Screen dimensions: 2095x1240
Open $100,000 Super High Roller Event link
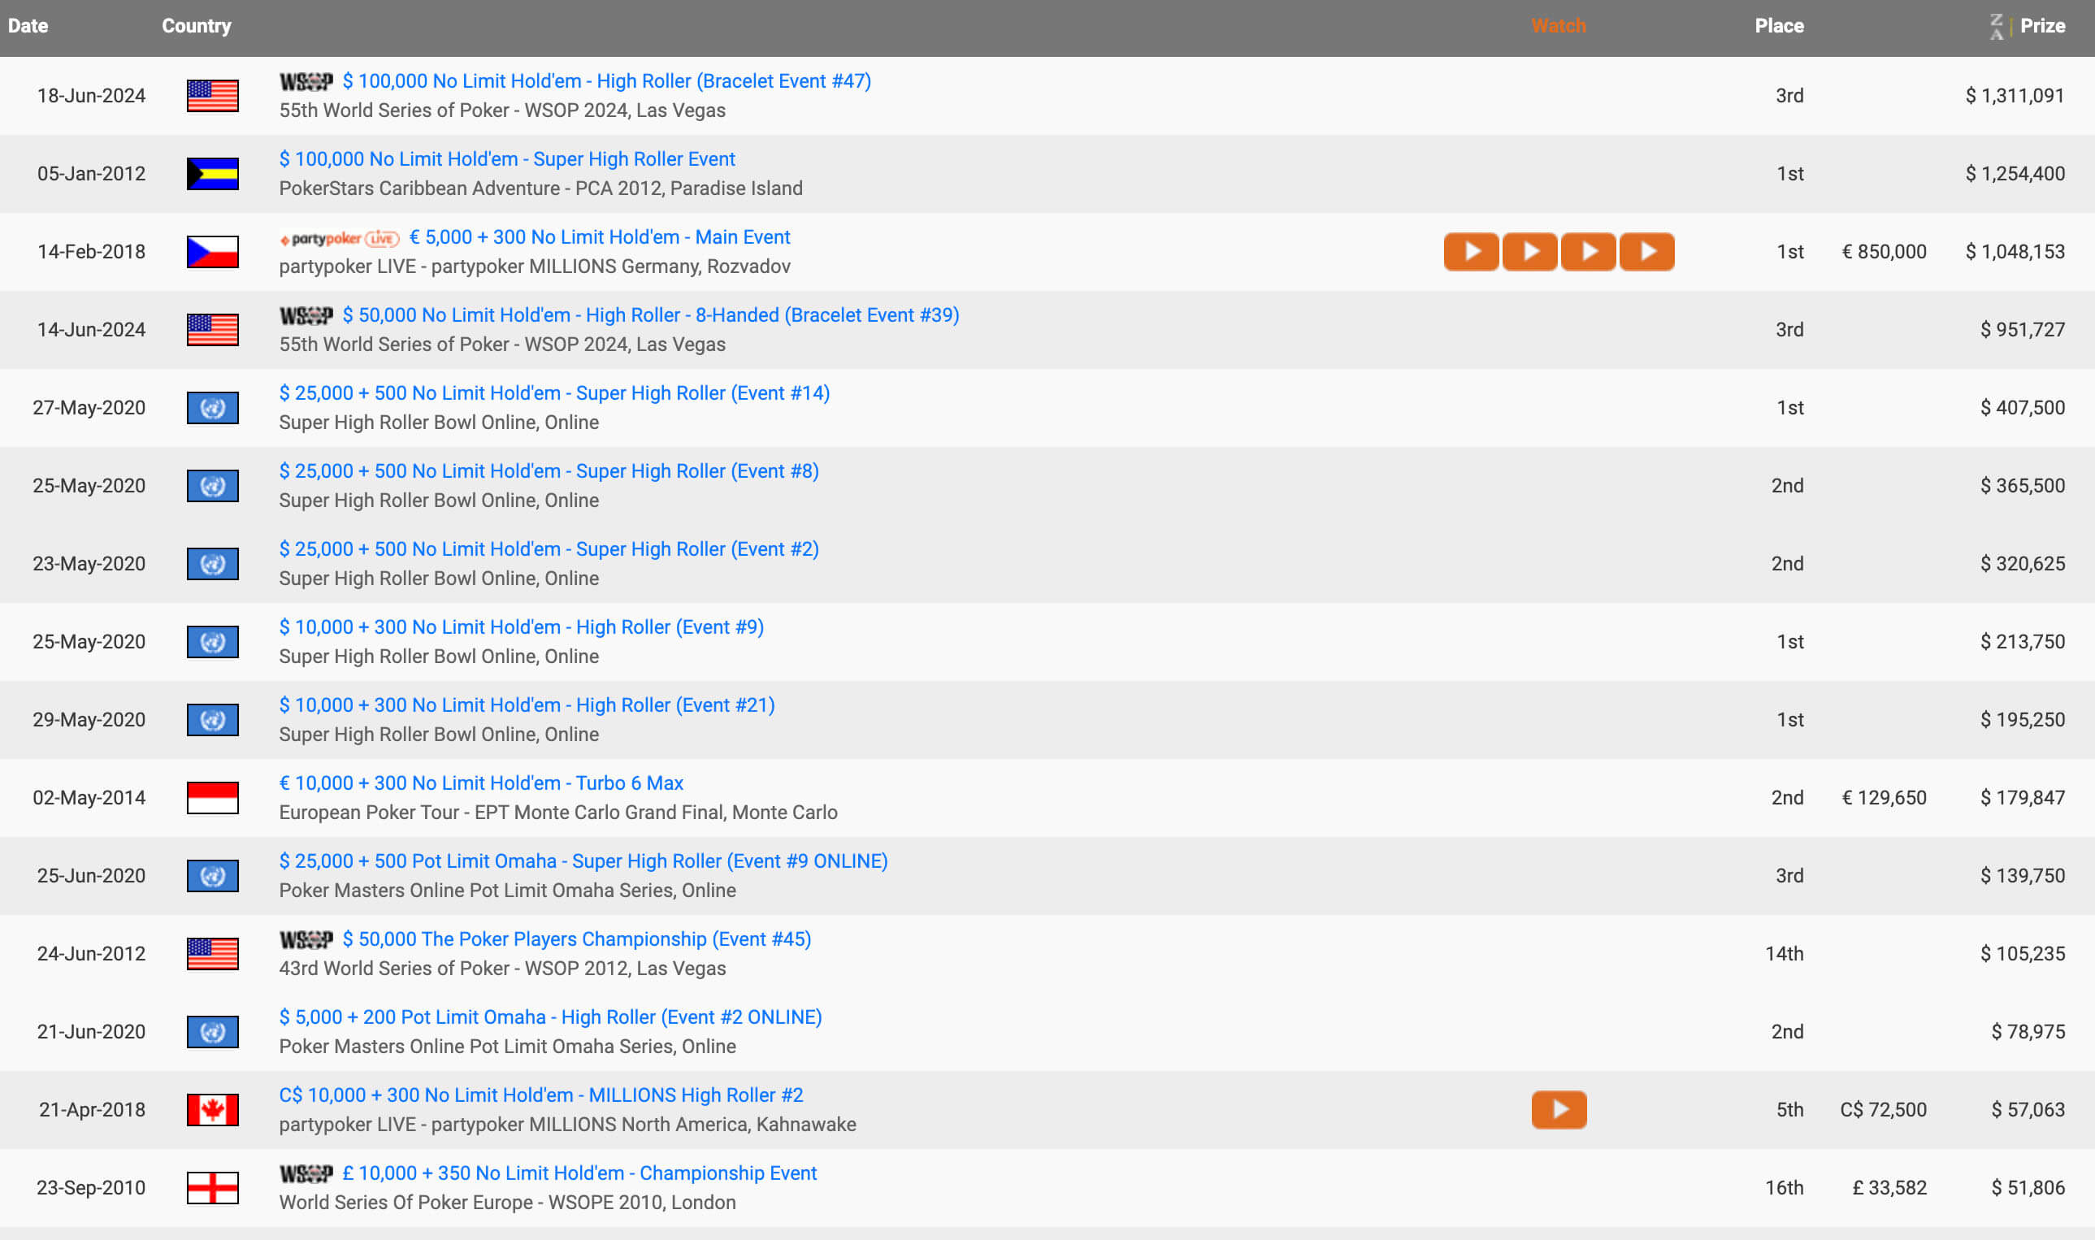[x=506, y=158]
